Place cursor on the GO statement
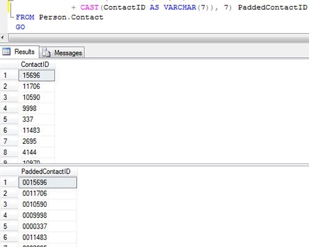Viewport: 309px width, 247px height. [x=20, y=27]
